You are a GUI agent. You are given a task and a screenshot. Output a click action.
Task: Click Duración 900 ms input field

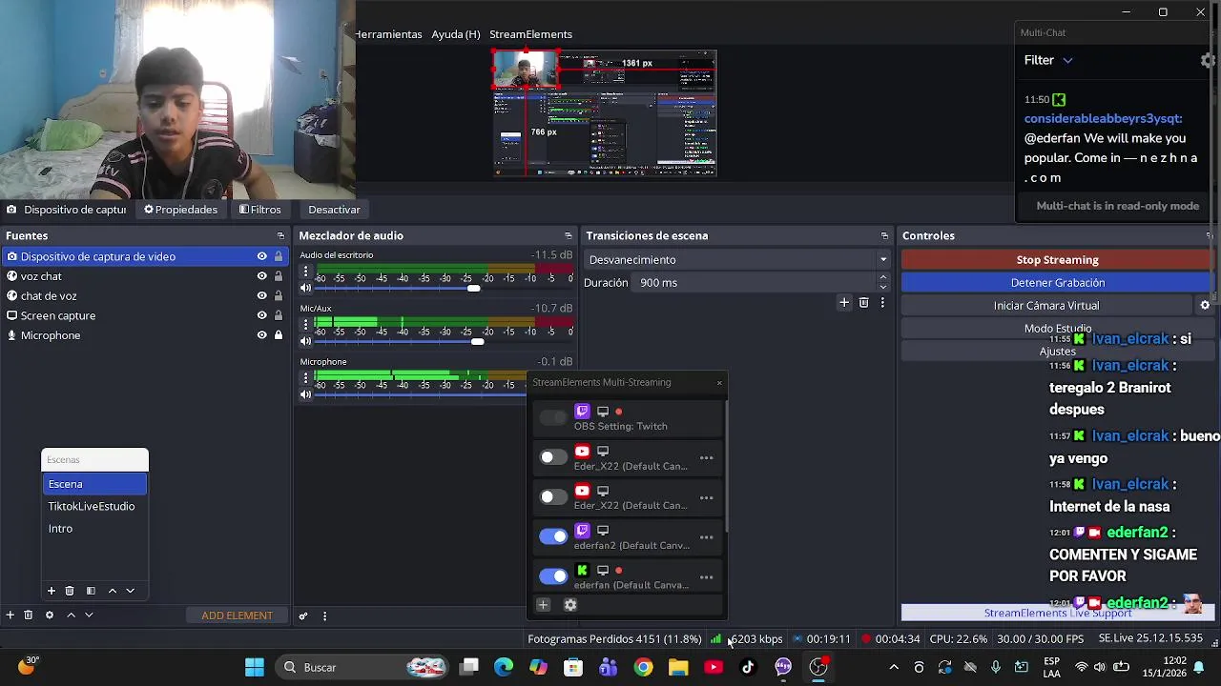(754, 283)
